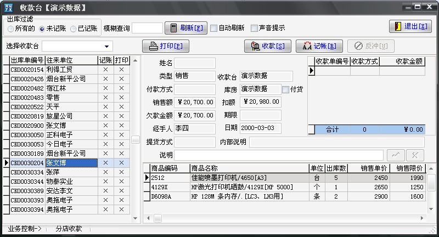The image size is (439, 237).
Task: Click the icon on 记帐 button
Action: (307, 46)
